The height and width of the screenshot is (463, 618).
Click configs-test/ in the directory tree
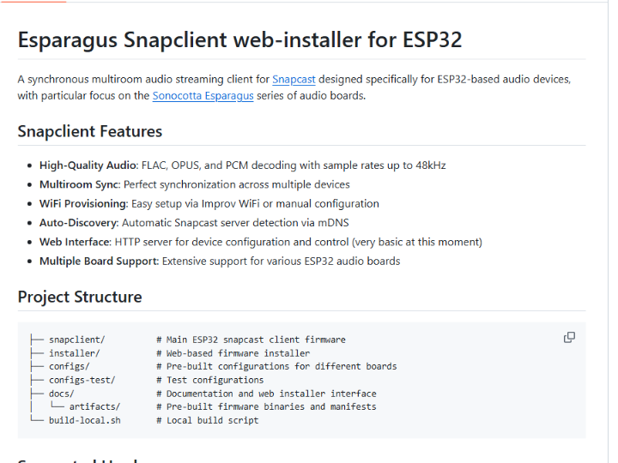point(82,380)
